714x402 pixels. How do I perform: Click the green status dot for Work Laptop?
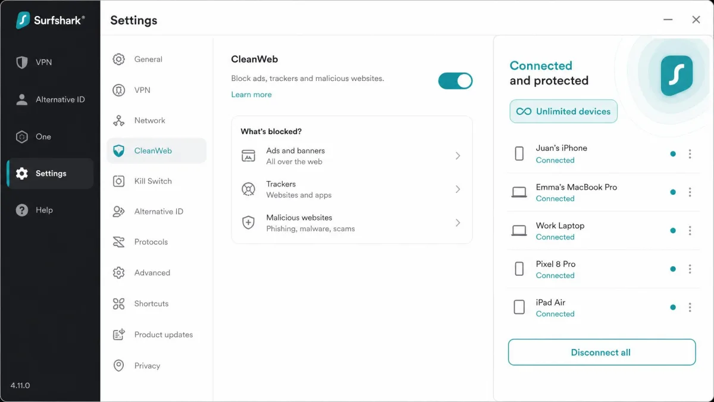point(673,230)
